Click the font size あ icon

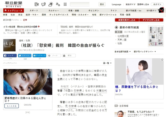click(58, 4)
